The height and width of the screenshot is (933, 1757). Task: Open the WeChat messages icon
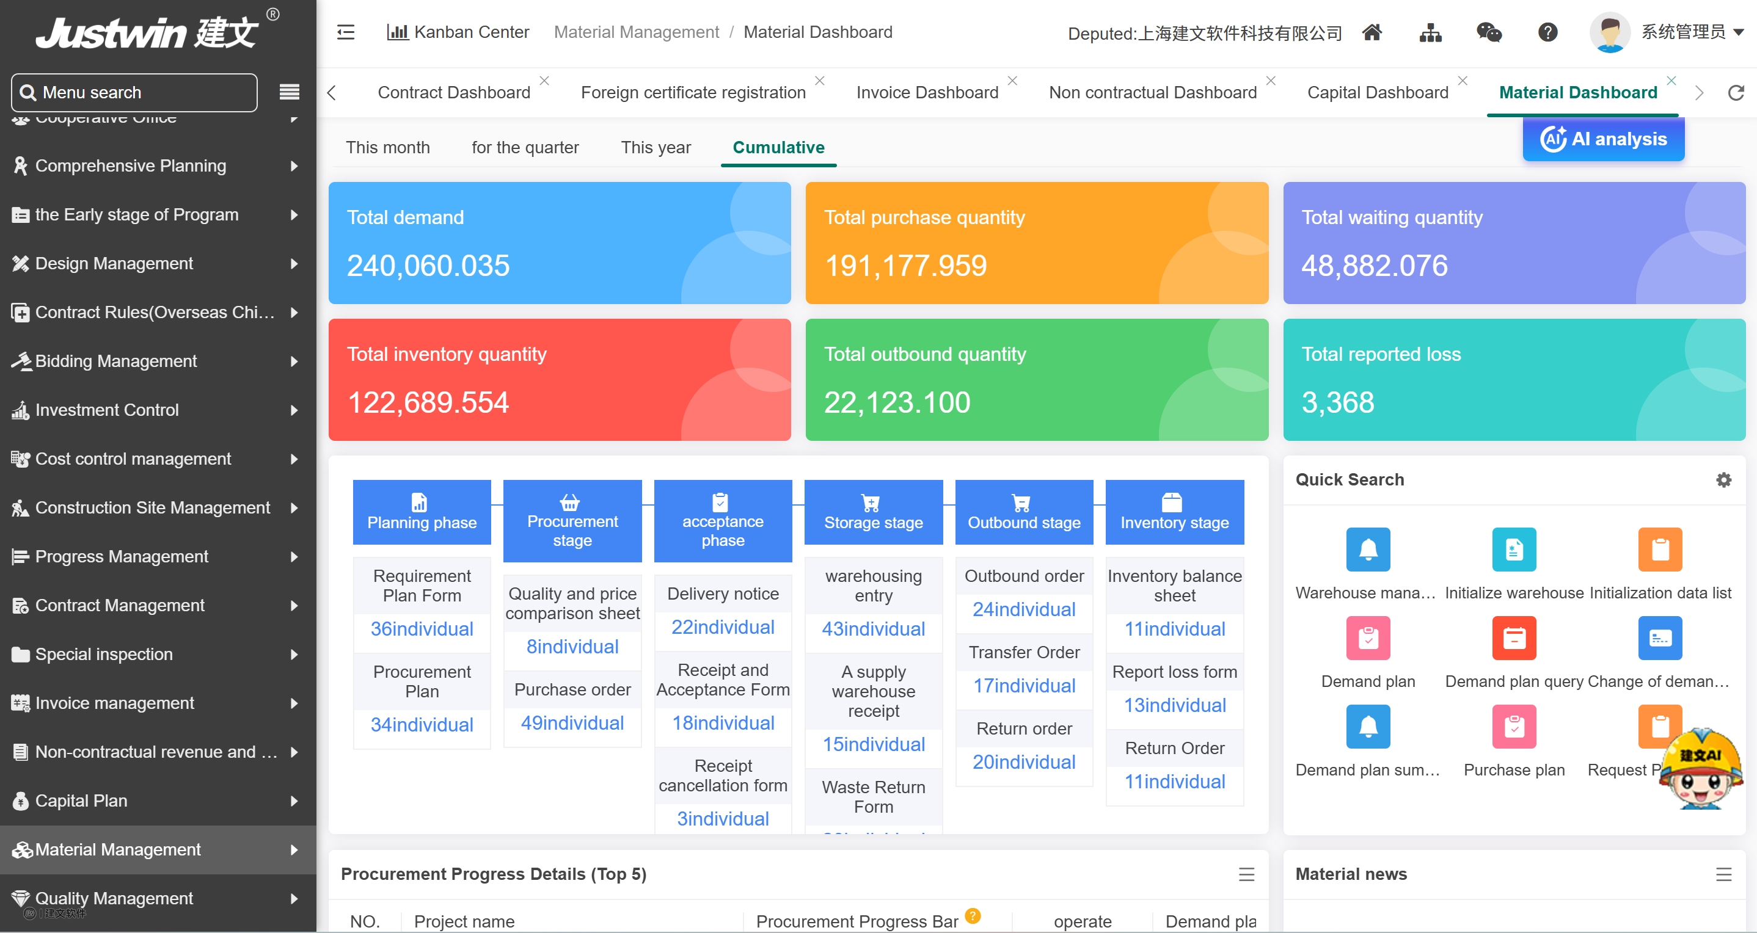coord(1488,32)
